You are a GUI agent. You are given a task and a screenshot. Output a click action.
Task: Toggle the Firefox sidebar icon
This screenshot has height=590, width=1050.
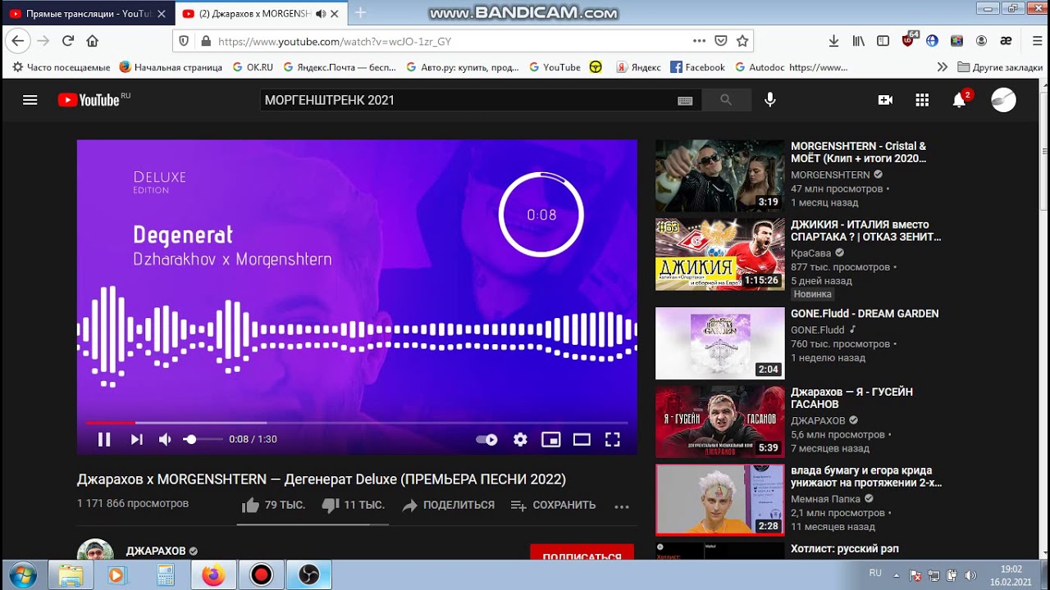click(x=883, y=41)
